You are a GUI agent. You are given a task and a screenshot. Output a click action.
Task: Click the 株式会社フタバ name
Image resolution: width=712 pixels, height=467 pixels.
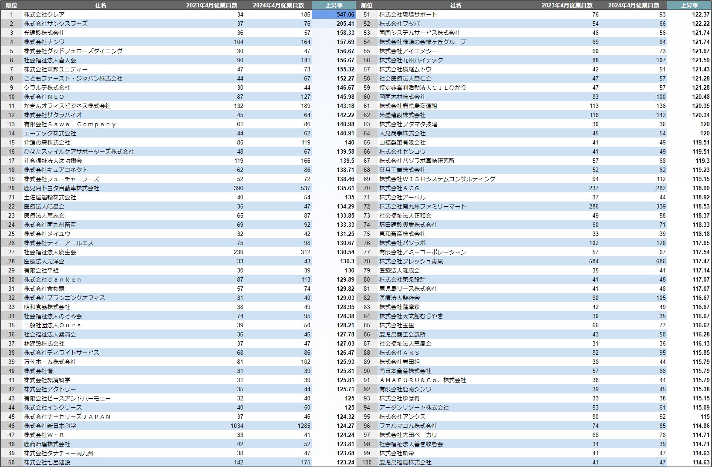(399, 24)
